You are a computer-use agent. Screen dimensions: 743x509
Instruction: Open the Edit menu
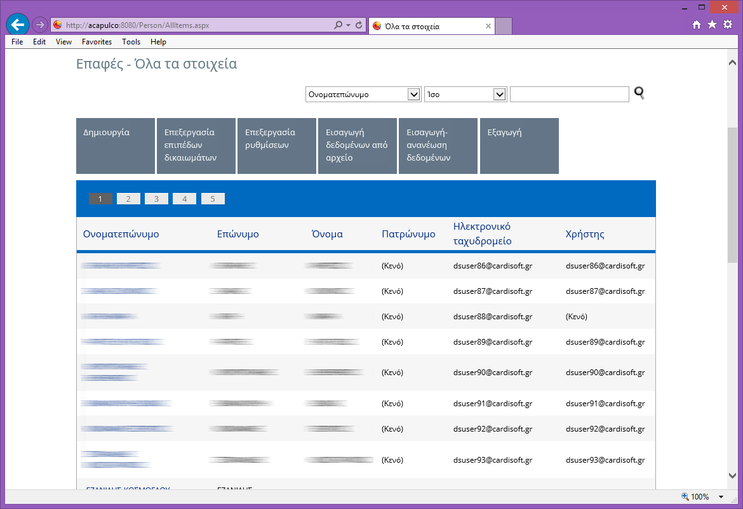[39, 42]
